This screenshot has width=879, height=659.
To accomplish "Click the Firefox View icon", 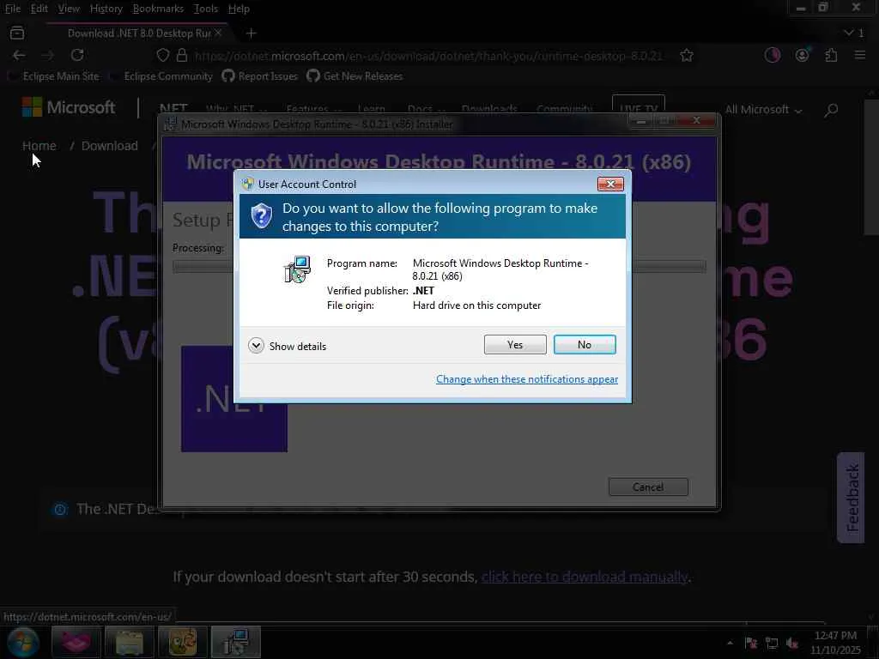I will 17,33.
